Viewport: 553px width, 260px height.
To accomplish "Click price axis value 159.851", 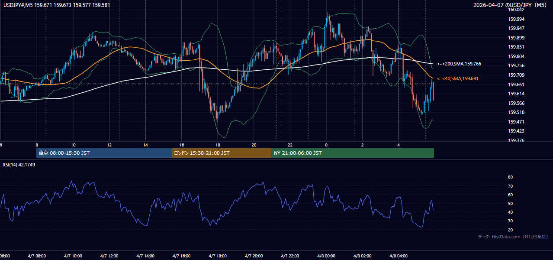I will 517,47.
